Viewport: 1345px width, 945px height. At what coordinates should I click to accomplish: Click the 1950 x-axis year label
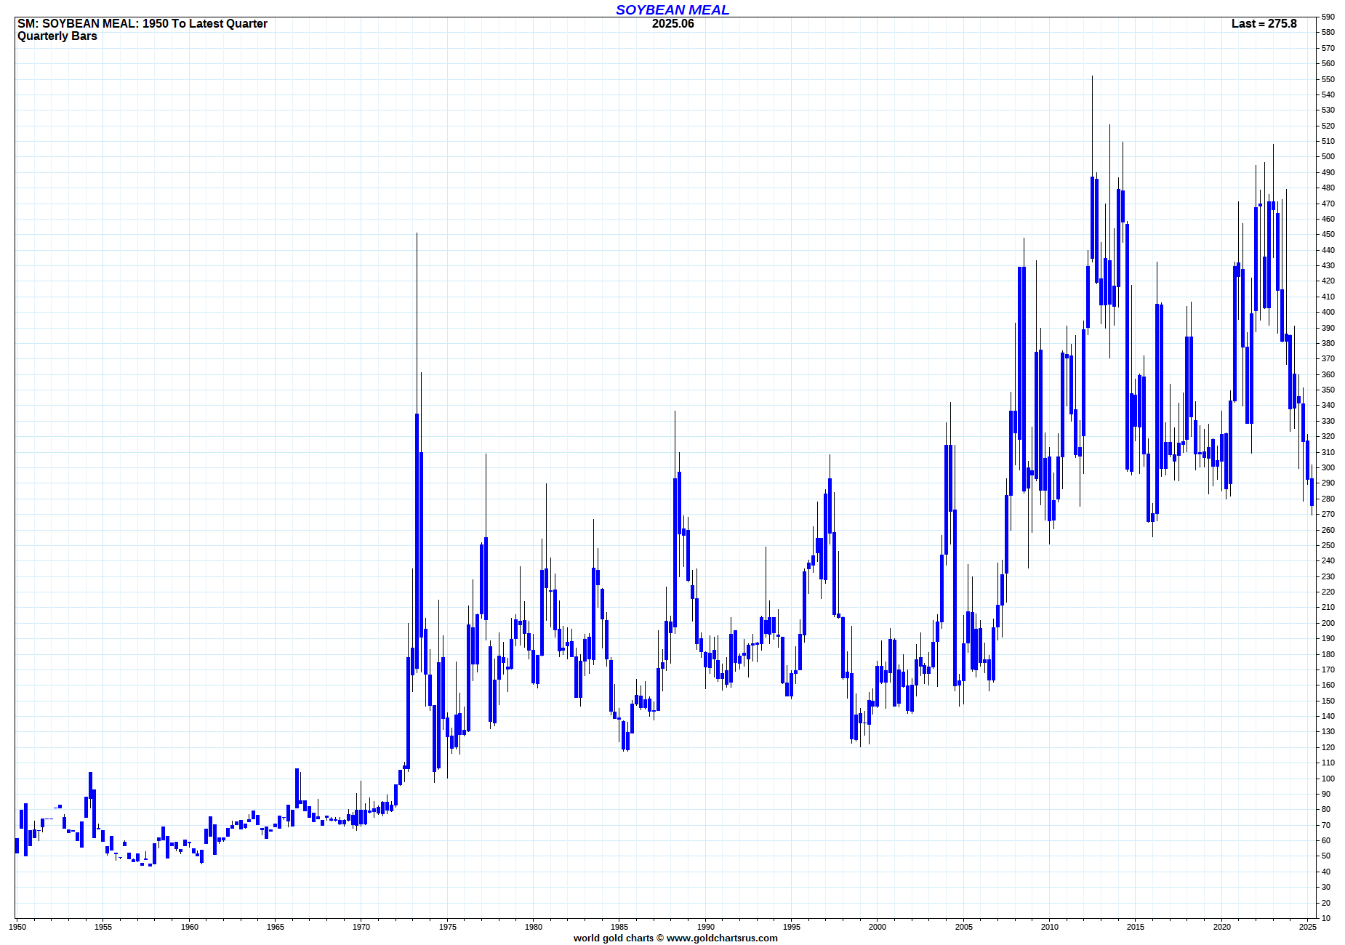pyautogui.click(x=17, y=927)
